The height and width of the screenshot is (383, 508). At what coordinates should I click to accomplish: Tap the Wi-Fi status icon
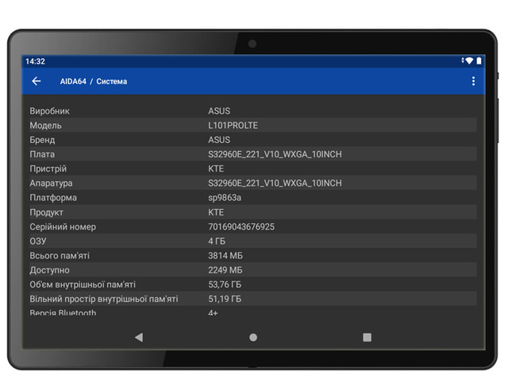click(468, 61)
